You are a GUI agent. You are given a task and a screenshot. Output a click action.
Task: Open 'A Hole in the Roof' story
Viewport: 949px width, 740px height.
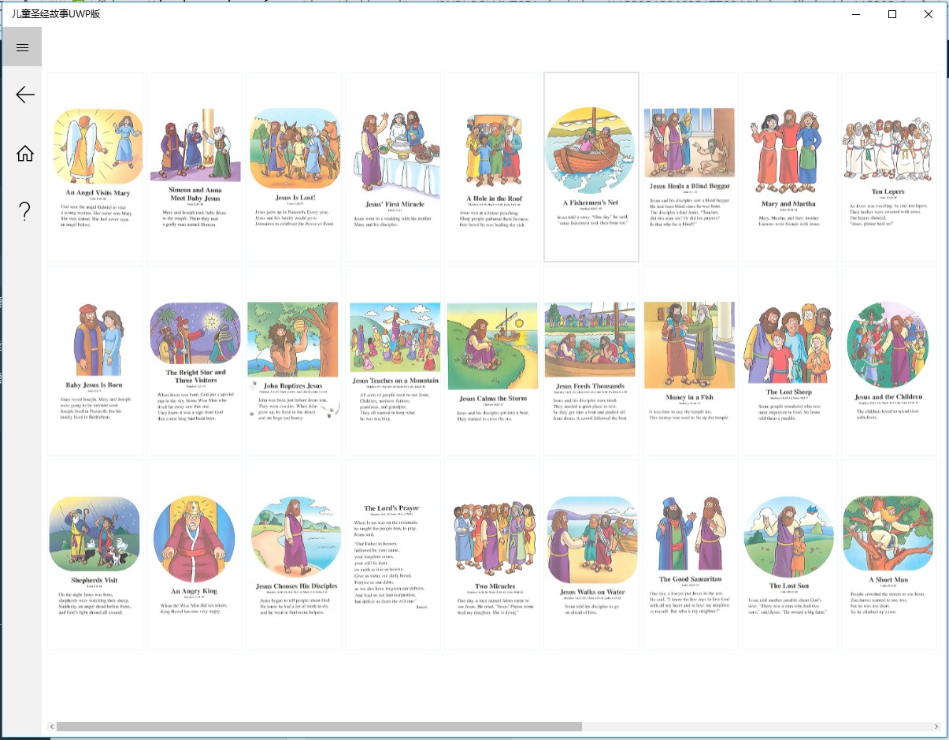point(492,167)
